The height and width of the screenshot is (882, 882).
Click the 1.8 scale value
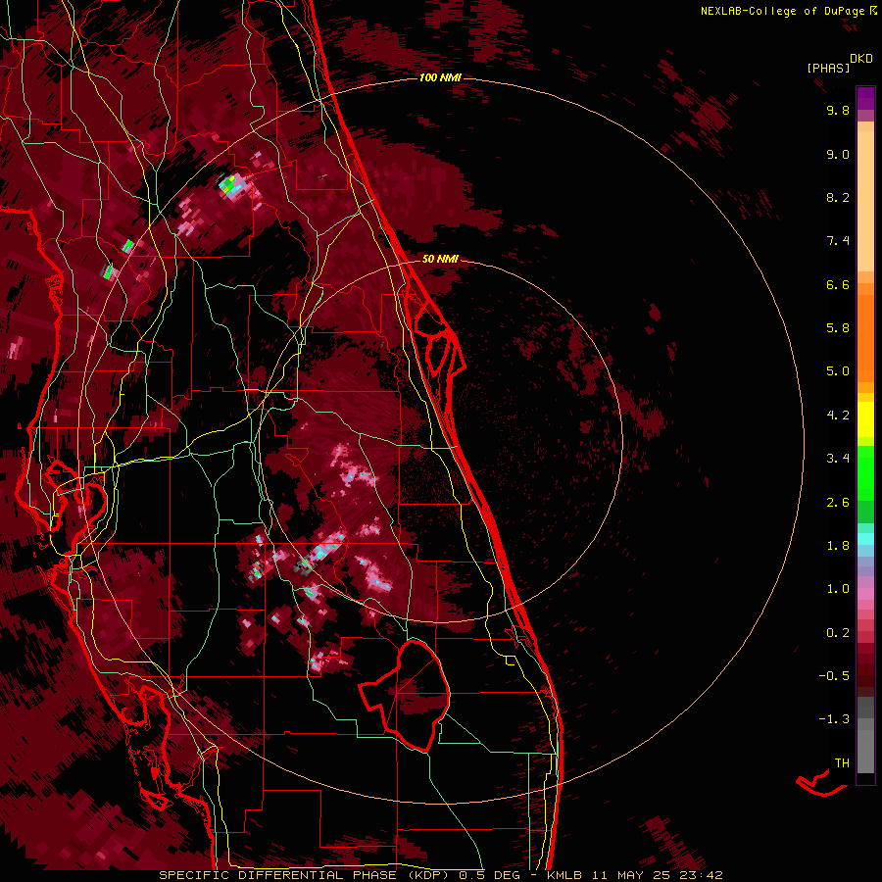[838, 546]
